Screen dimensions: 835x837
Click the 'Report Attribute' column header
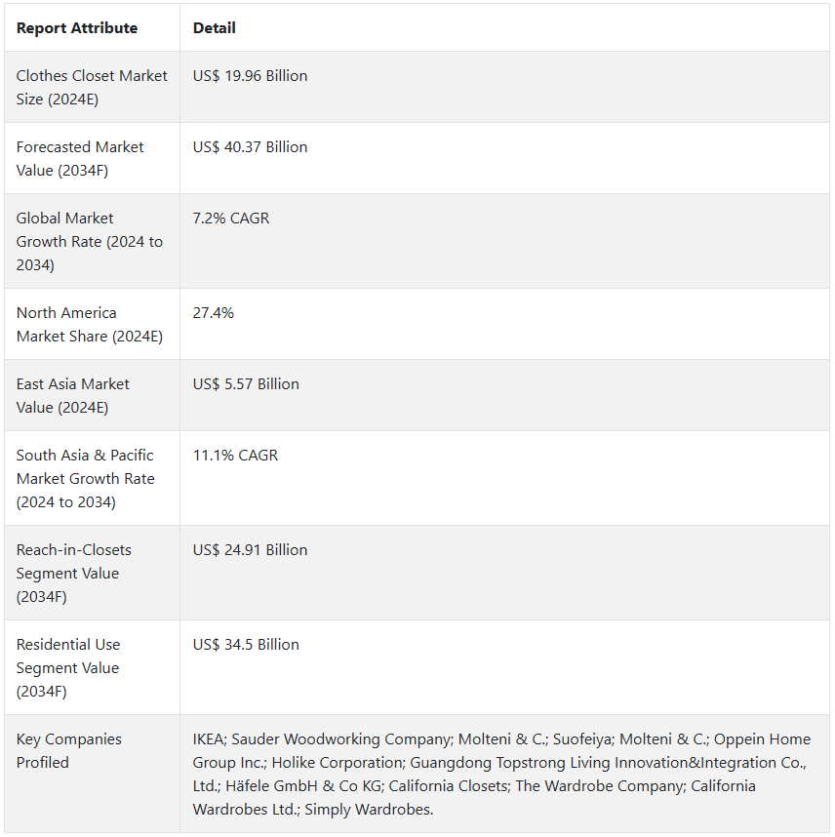77,28
